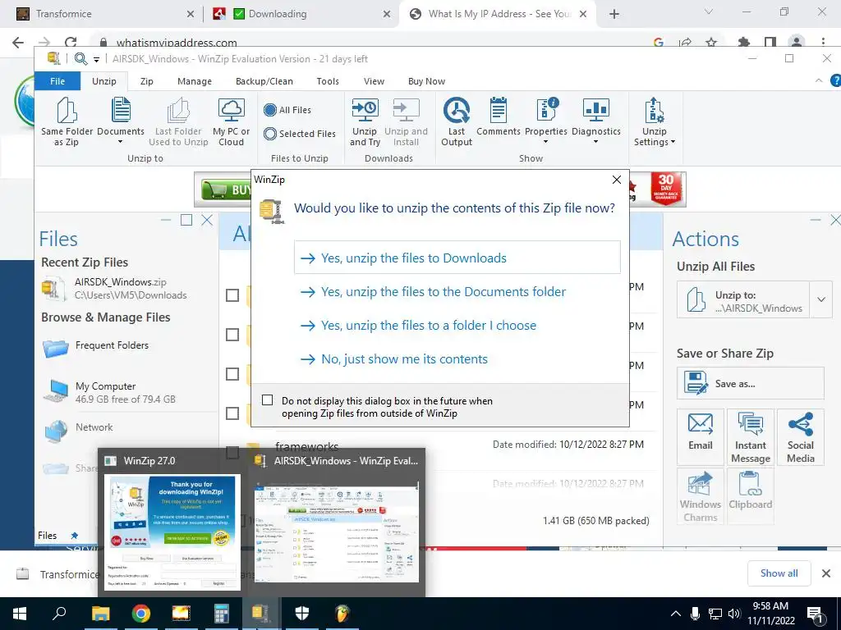Image resolution: width=841 pixels, height=630 pixels.
Task: Select Selected Files radio button
Action: (269, 134)
